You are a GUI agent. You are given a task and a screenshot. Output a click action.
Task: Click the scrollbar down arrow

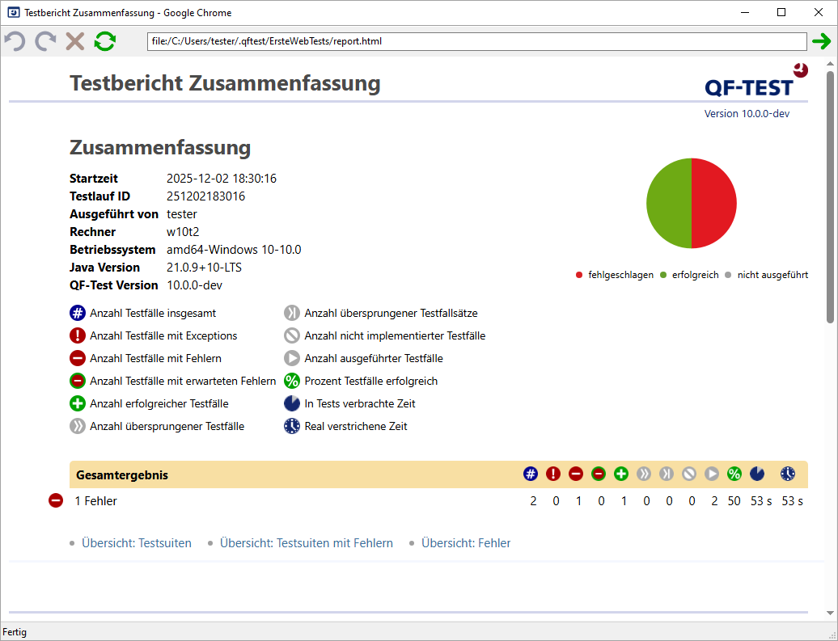[830, 614]
